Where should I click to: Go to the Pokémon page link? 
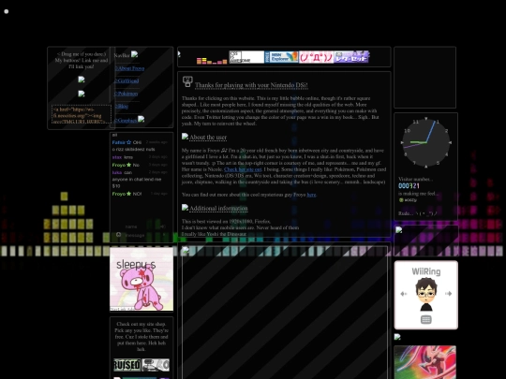point(126,94)
